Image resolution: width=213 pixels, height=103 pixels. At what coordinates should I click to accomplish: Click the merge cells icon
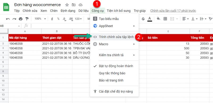coord(172,19)
